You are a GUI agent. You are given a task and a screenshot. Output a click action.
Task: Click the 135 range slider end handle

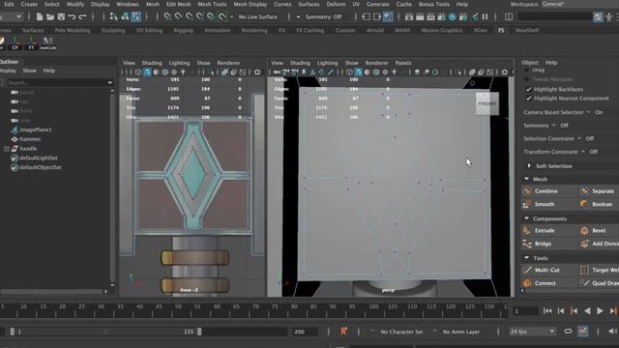click(199, 332)
